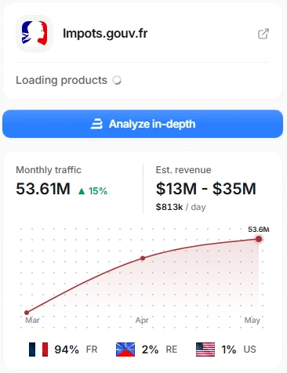Click the Impots.gouv.fr title text

(x=105, y=34)
